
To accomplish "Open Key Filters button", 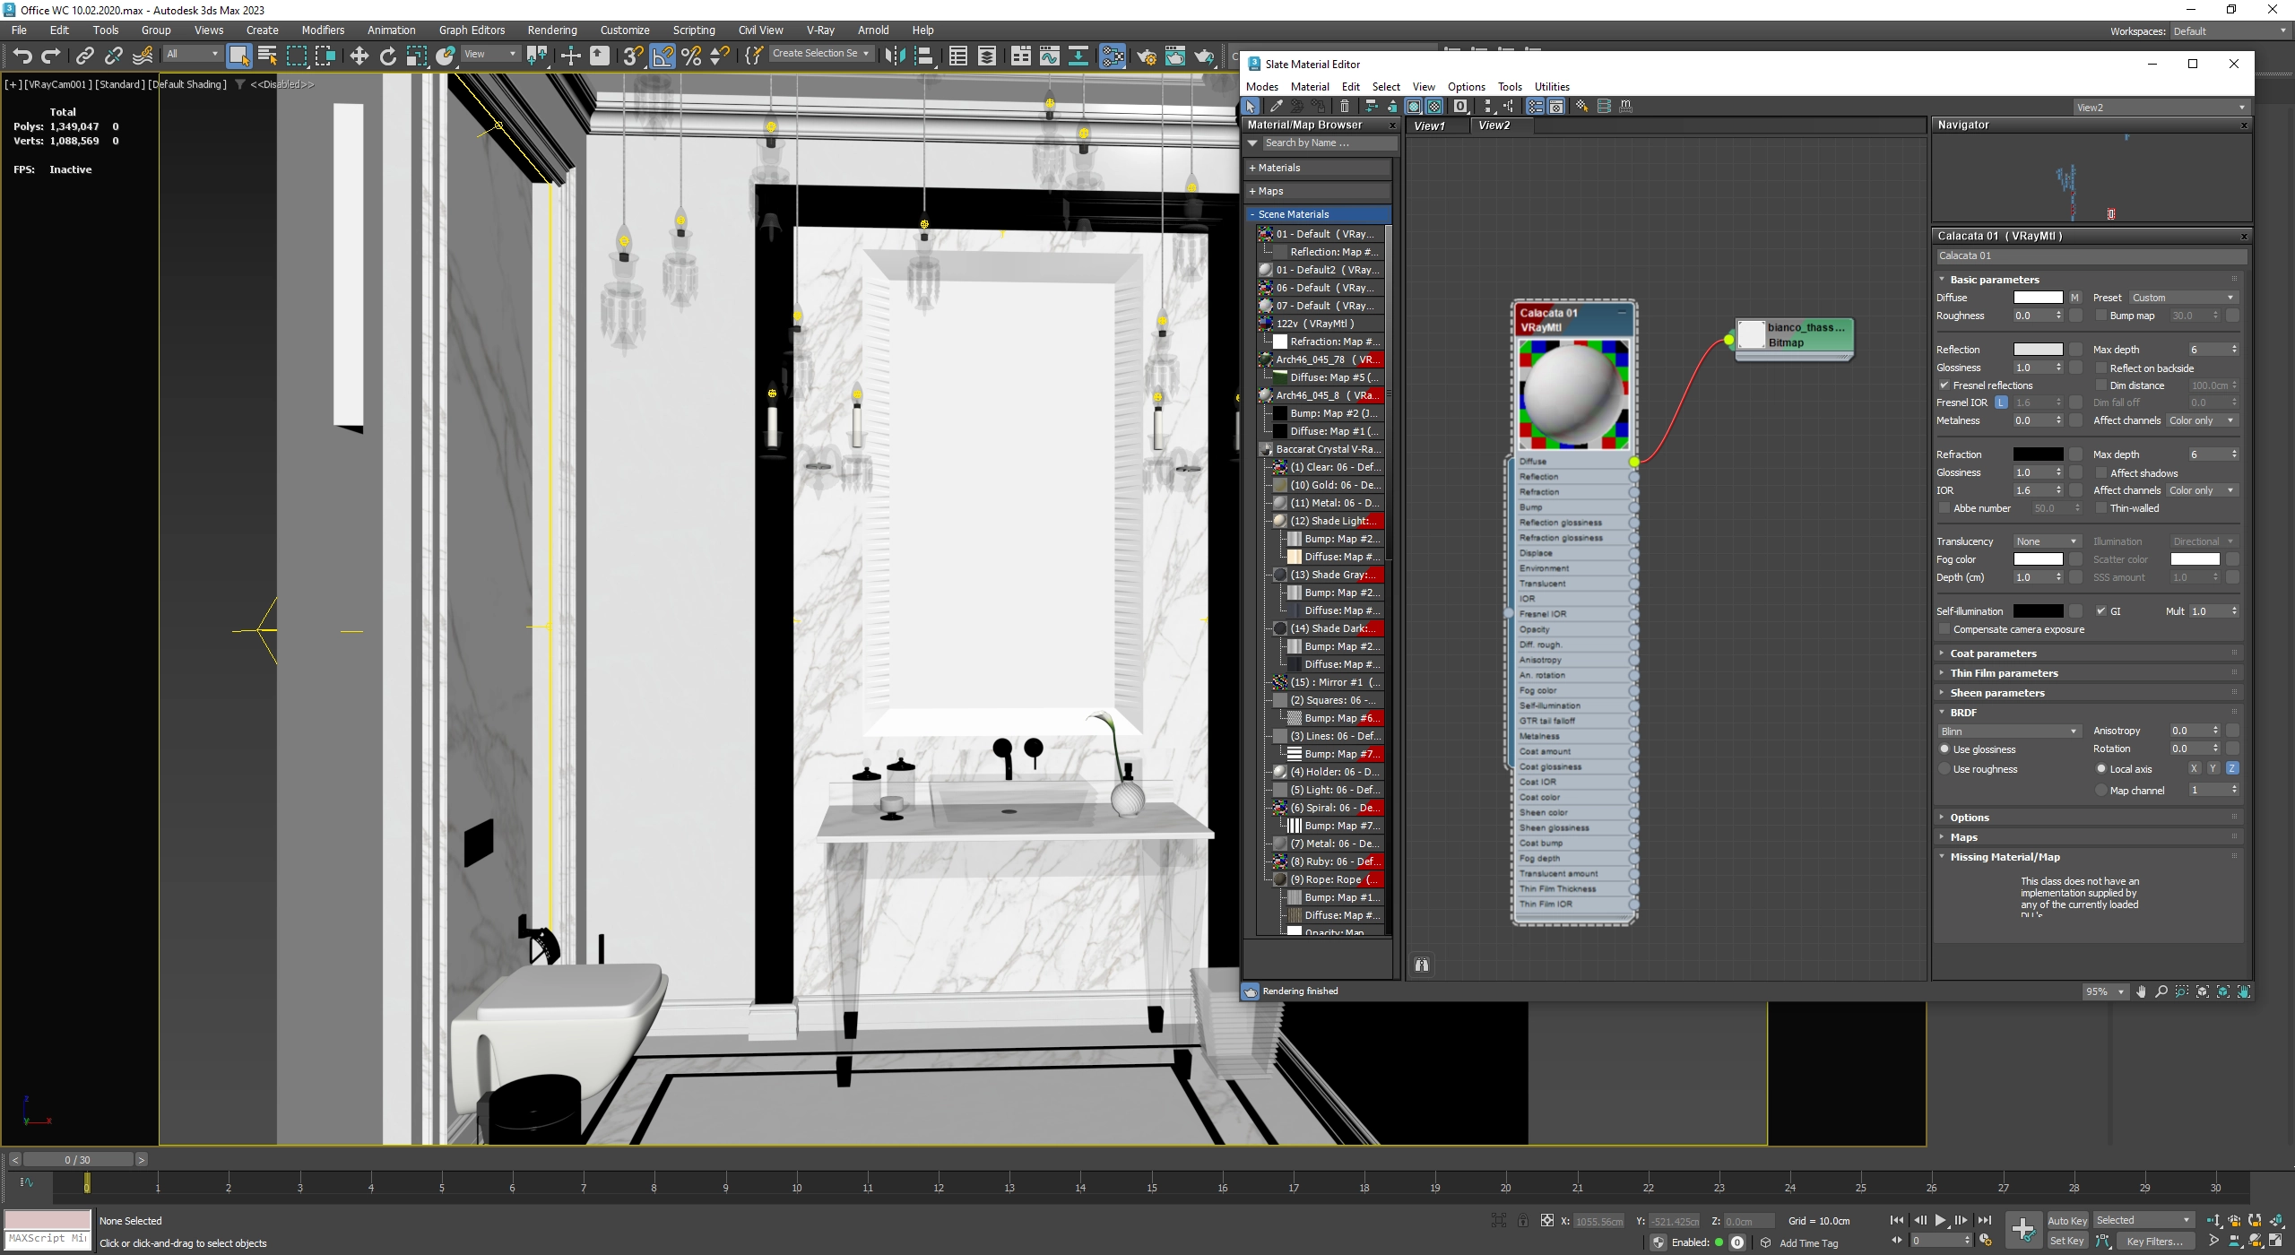I will coord(2154,1242).
